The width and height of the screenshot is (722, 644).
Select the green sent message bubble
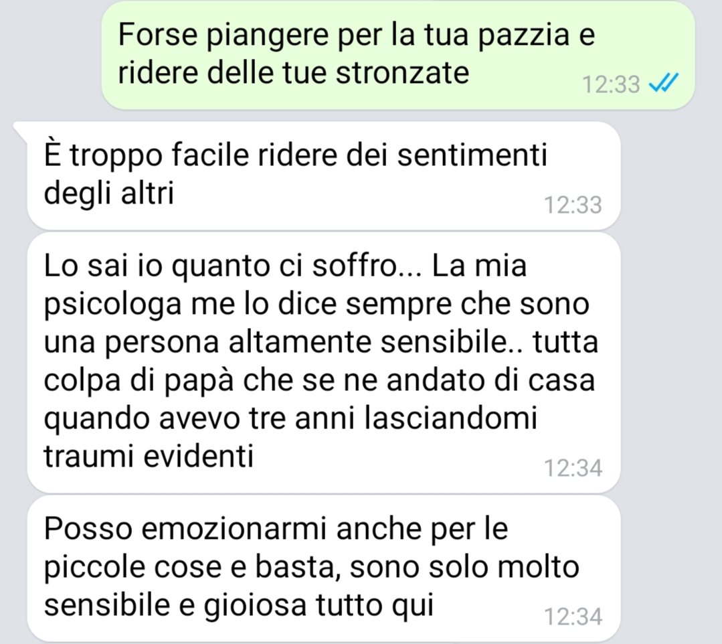click(x=398, y=56)
